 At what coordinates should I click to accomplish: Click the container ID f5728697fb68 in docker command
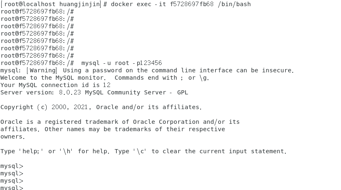(x=192, y=4)
